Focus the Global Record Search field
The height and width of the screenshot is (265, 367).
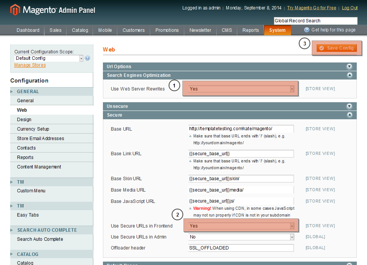tap(316, 20)
